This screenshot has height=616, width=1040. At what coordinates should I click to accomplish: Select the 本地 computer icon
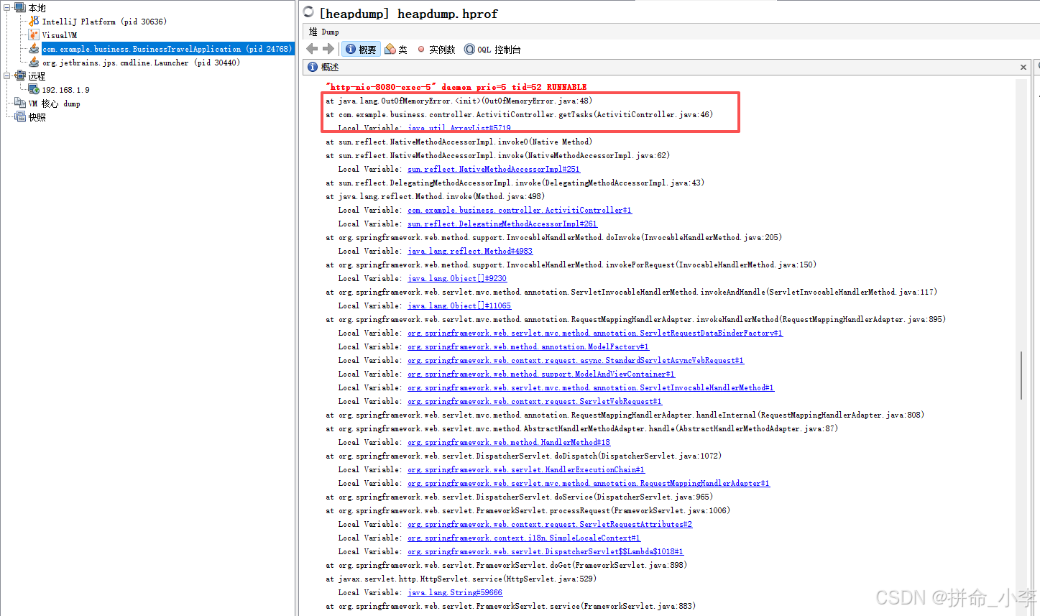pos(20,8)
